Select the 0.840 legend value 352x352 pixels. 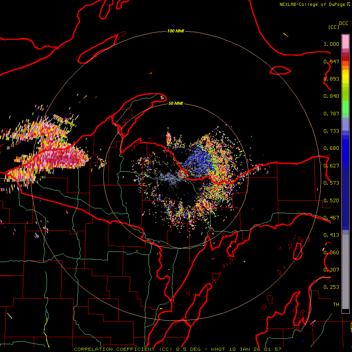[x=331, y=96]
